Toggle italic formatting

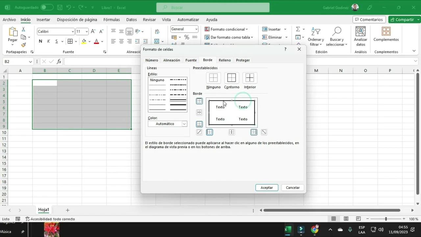(x=48, y=41)
